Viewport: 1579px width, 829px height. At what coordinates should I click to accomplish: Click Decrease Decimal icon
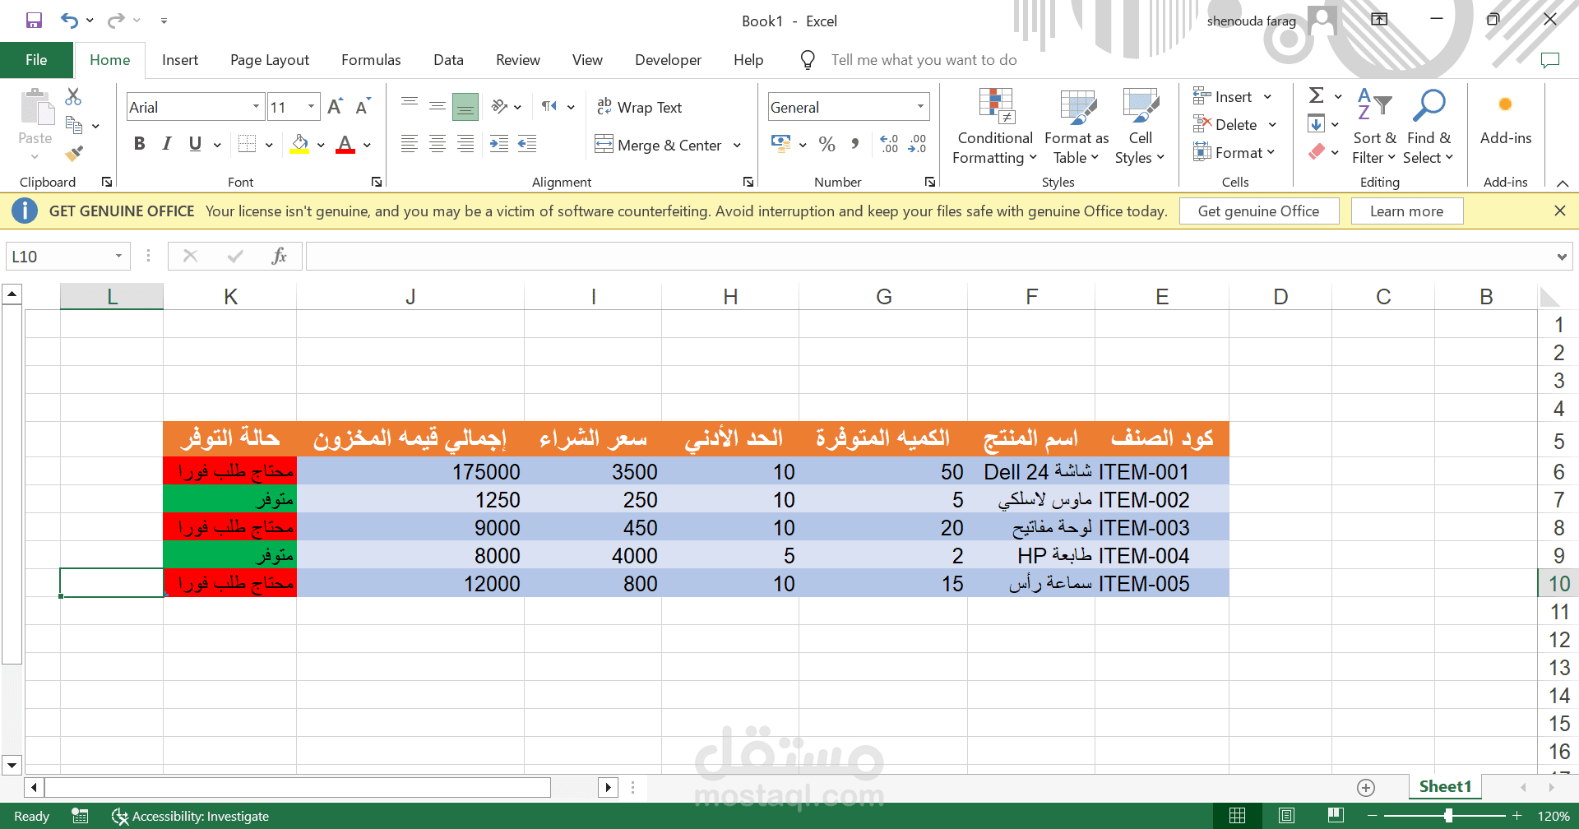pos(918,145)
